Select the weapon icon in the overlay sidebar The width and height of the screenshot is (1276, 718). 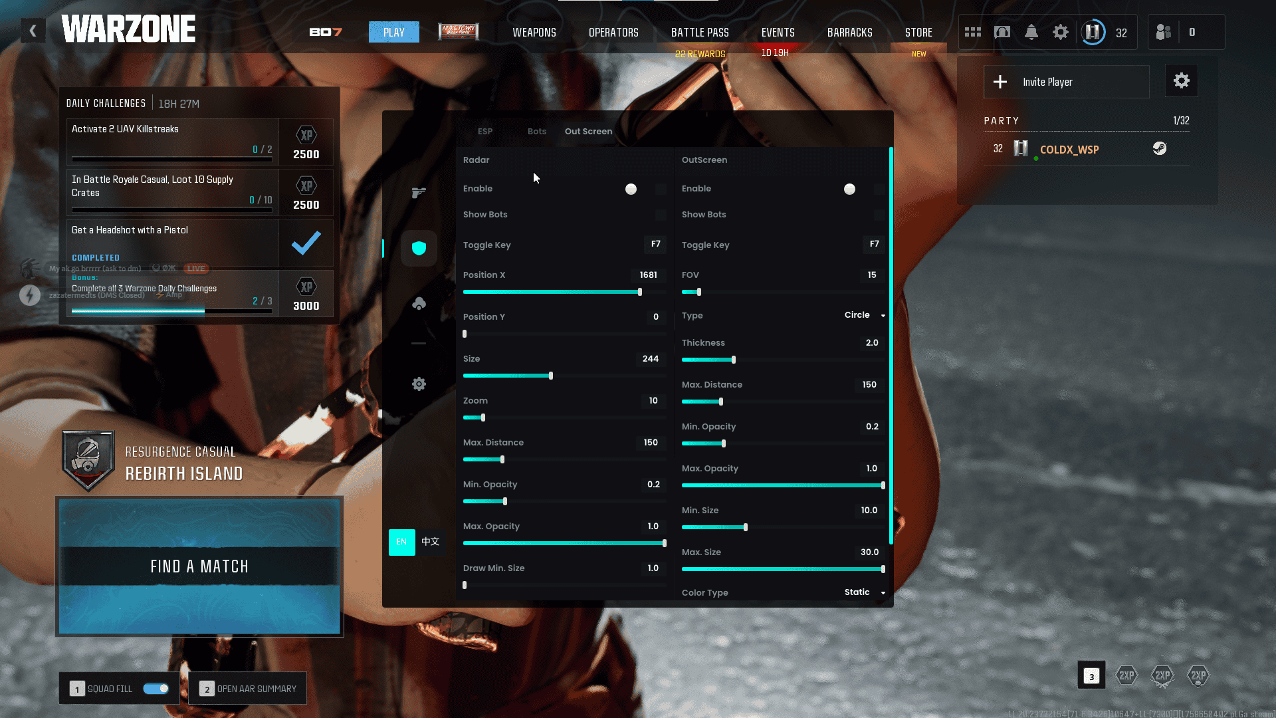point(419,192)
